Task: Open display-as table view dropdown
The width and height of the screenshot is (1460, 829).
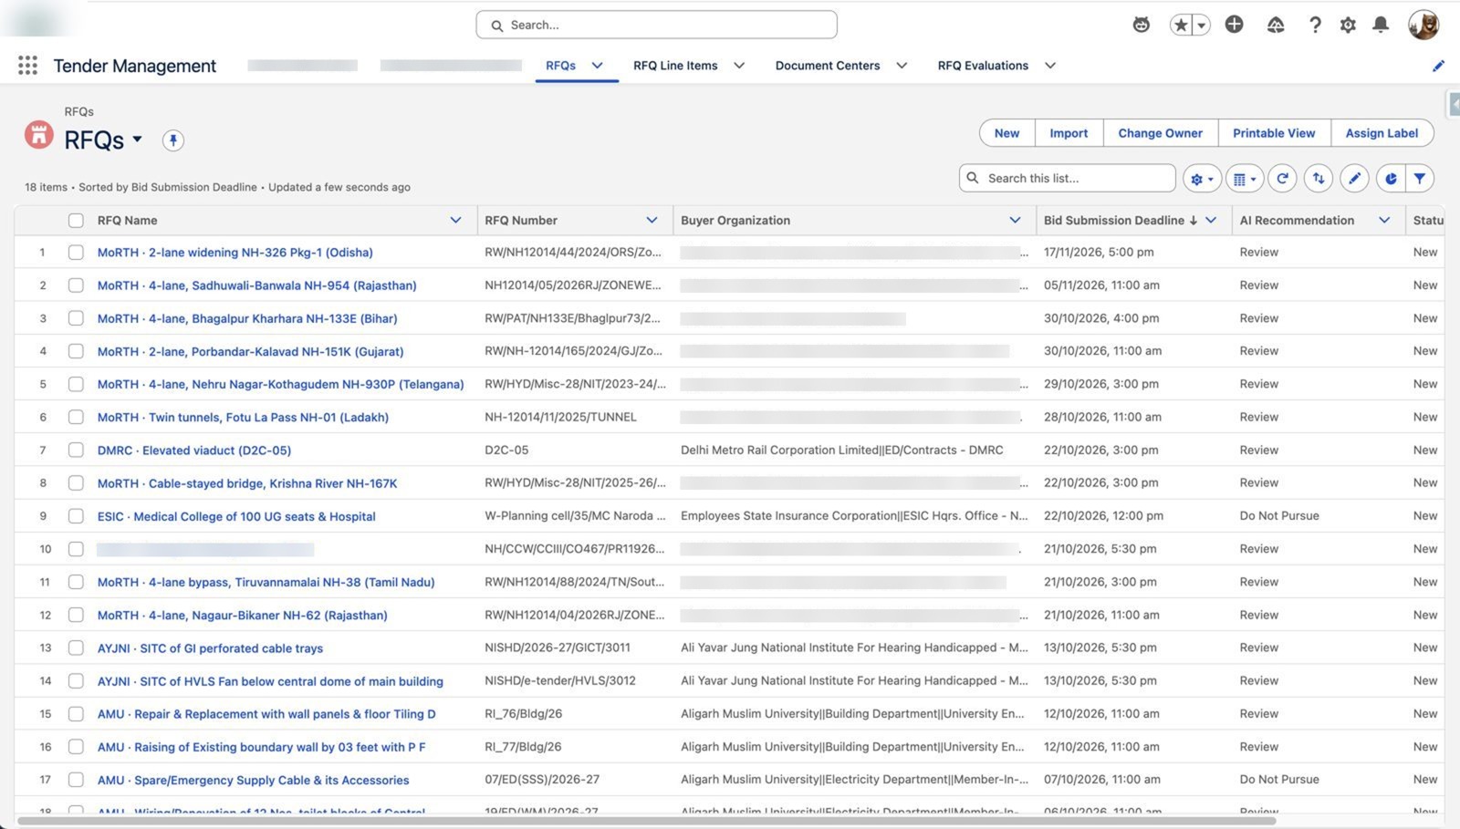Action: pos(1244,179)
